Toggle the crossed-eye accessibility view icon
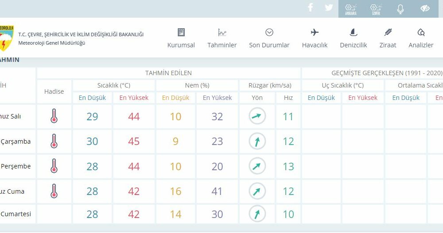The height and width of the screenshot is (233, 443). coord(425,9)
